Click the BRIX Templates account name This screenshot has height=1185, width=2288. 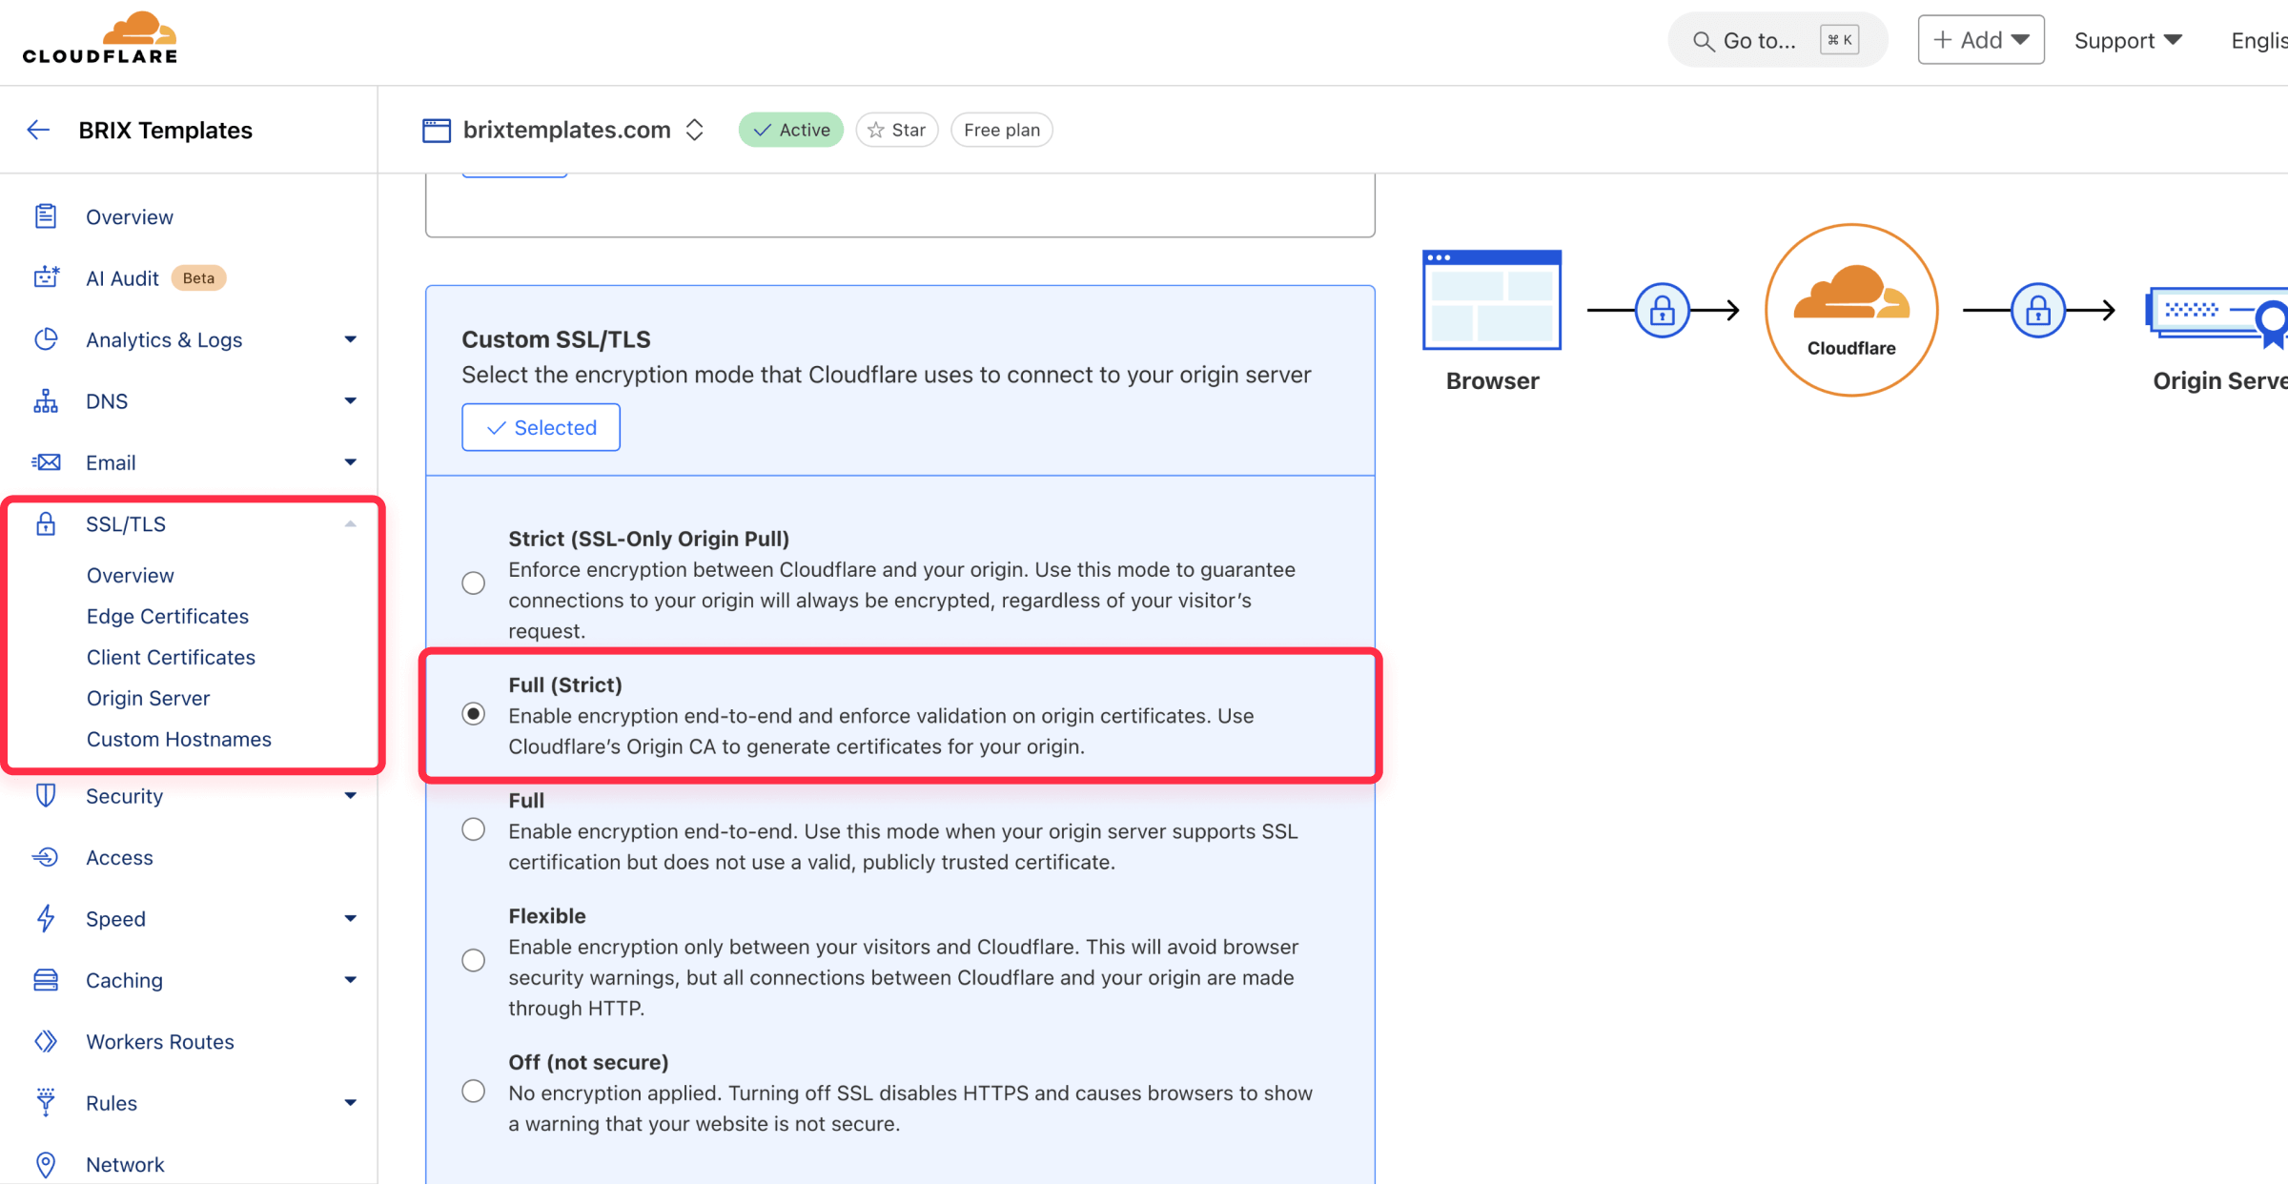166,130
